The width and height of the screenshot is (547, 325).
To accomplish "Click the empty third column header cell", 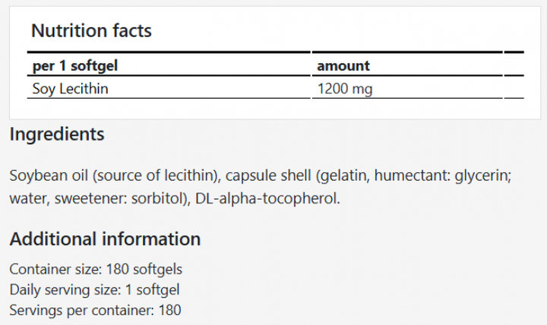I will pyautogui.click(x=514, y=66).
